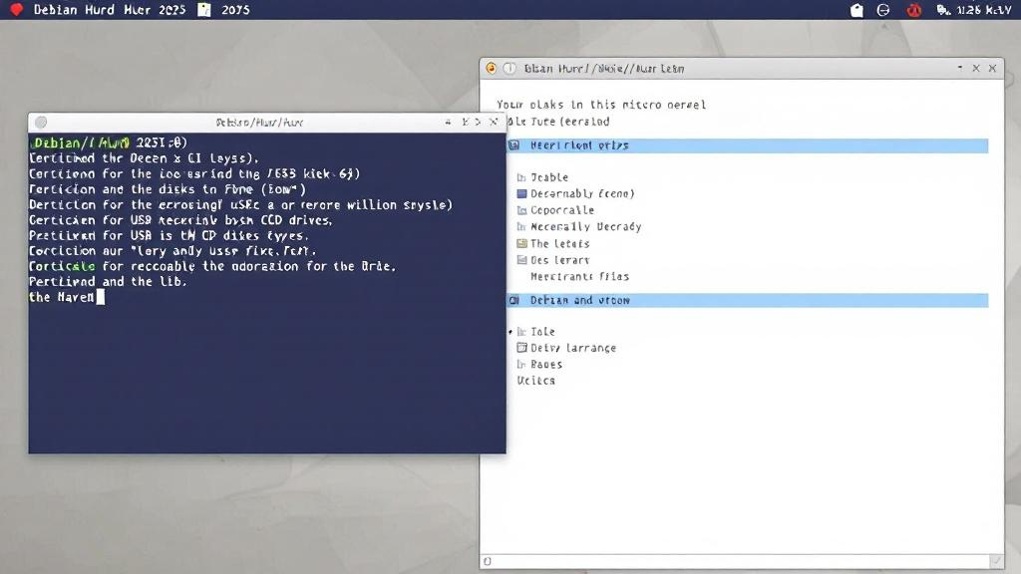The height and width of the screenshot is (574, 1021).
Task: Select the 'Meecirants fiias' entry
Action: click(579, 277)
